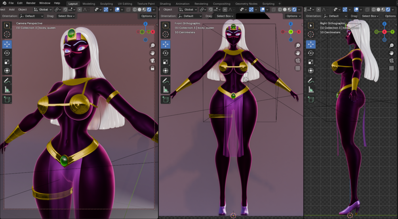Image resolution: width=398 pixels, height=219 pixels.
Task: Select the Rotate tool in middle viewport
Action: click(x=166, y=53)
